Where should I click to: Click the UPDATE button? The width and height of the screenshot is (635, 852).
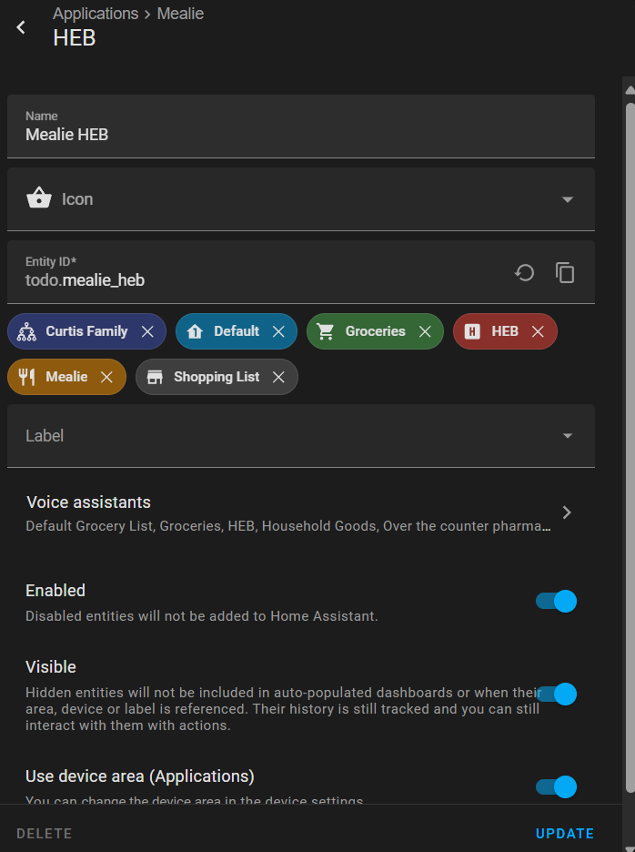click(564, 834)
